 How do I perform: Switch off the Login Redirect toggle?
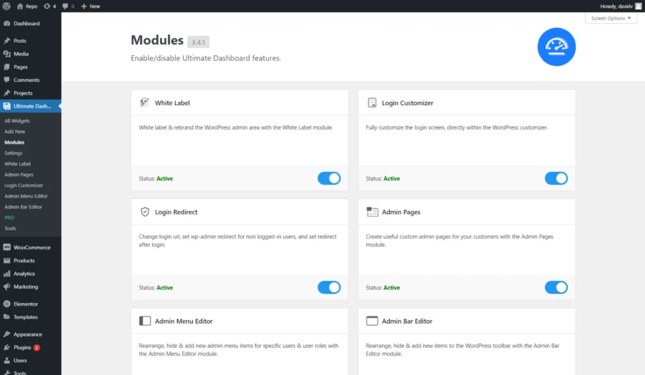329,287
